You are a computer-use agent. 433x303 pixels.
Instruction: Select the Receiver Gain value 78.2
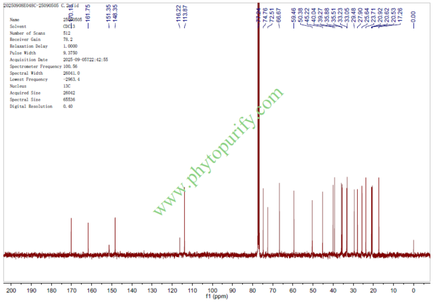[x=68, y=40]
